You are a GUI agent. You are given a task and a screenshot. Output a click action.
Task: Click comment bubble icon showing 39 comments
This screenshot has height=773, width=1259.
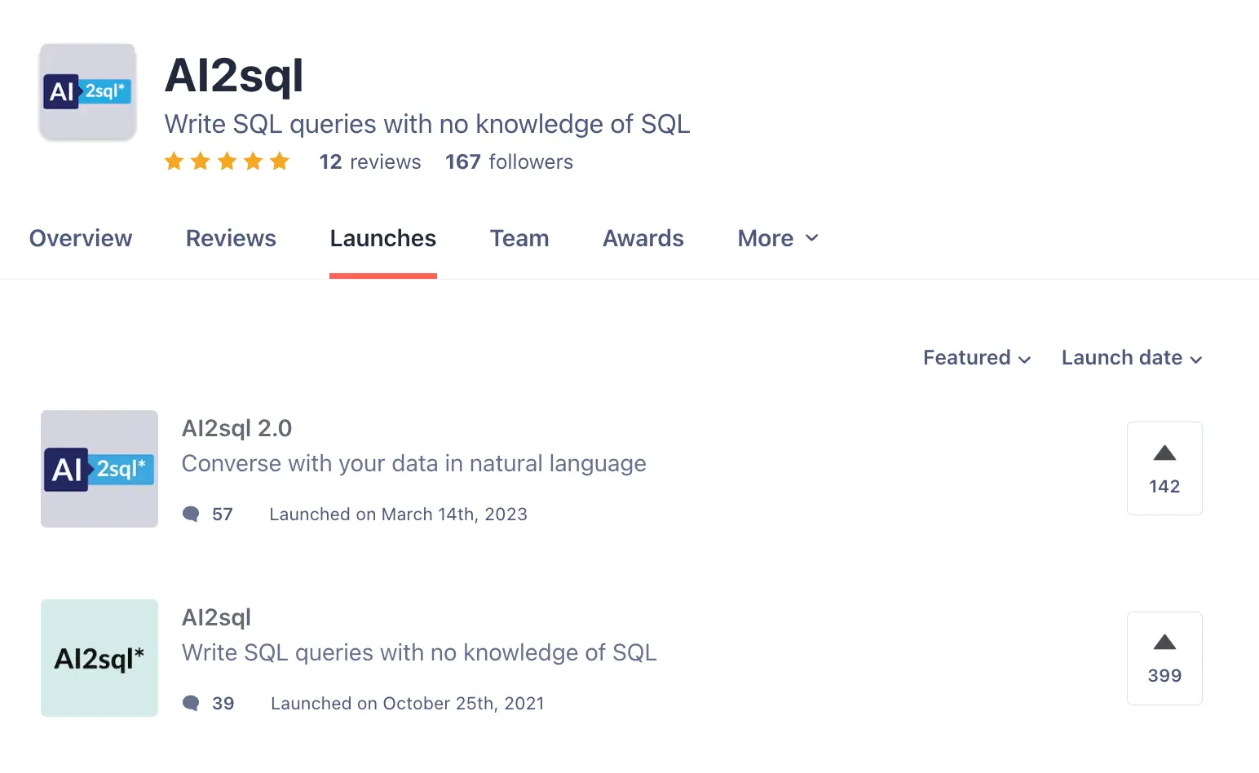click(x=191, y=703)
